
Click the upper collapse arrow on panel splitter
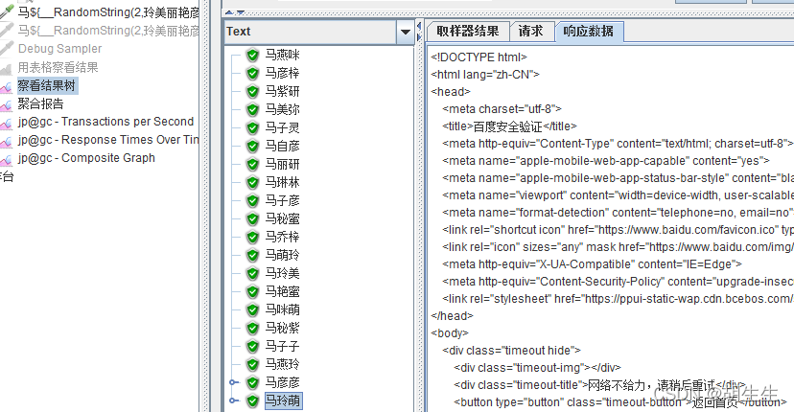click(x=418, y=26)
